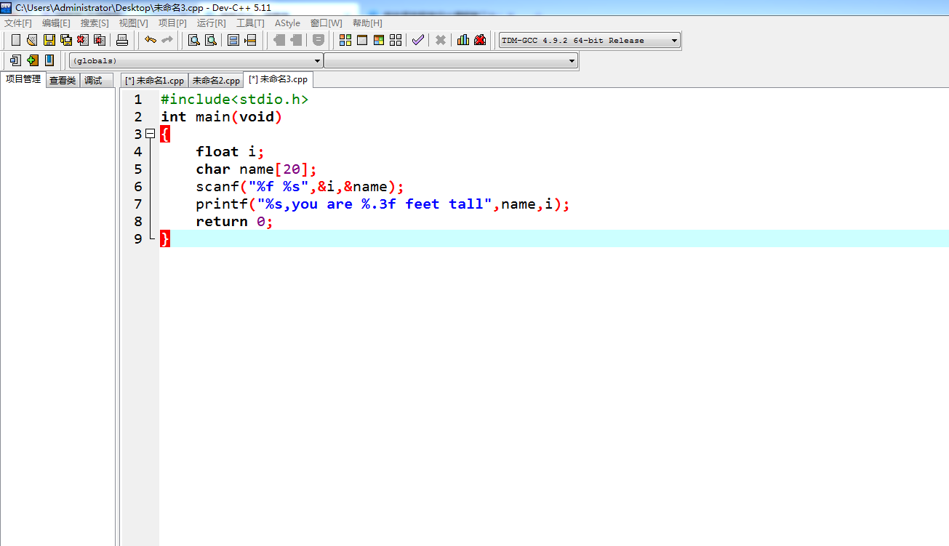Open the 编辑[E] menu

[56, 23]
